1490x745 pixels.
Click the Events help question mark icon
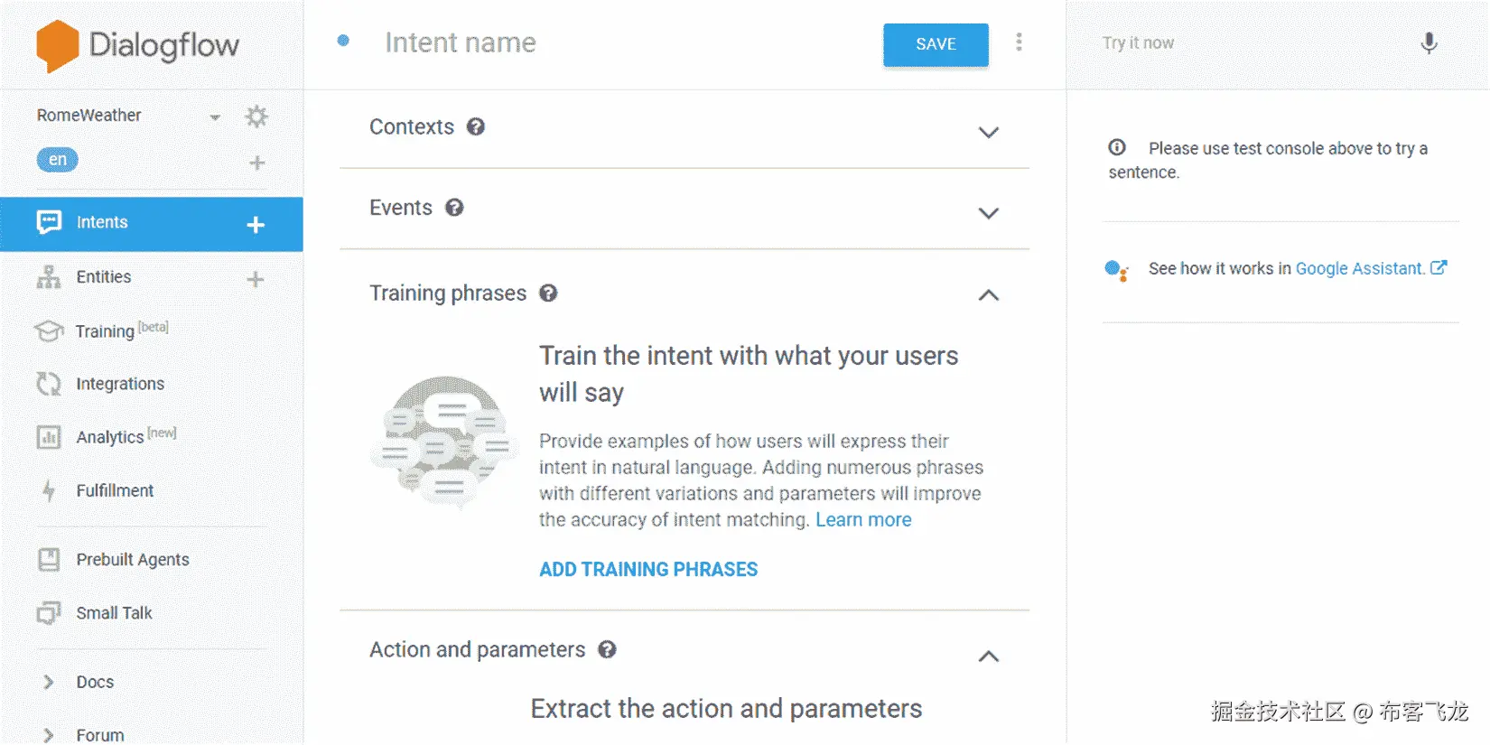point(454,208)
